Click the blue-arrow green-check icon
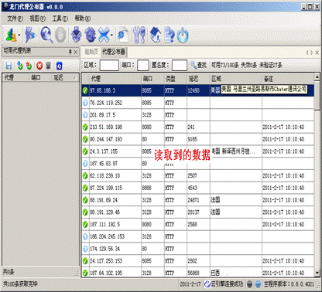The width and height of the screenshot is (322, 292). pyautogui.click(x=19, y=66)
